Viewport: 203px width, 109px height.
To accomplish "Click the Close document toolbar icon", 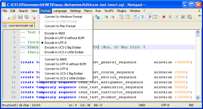I will click(33, 17).
